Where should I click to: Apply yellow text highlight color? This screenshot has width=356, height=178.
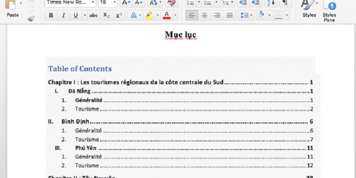(149, 16)
